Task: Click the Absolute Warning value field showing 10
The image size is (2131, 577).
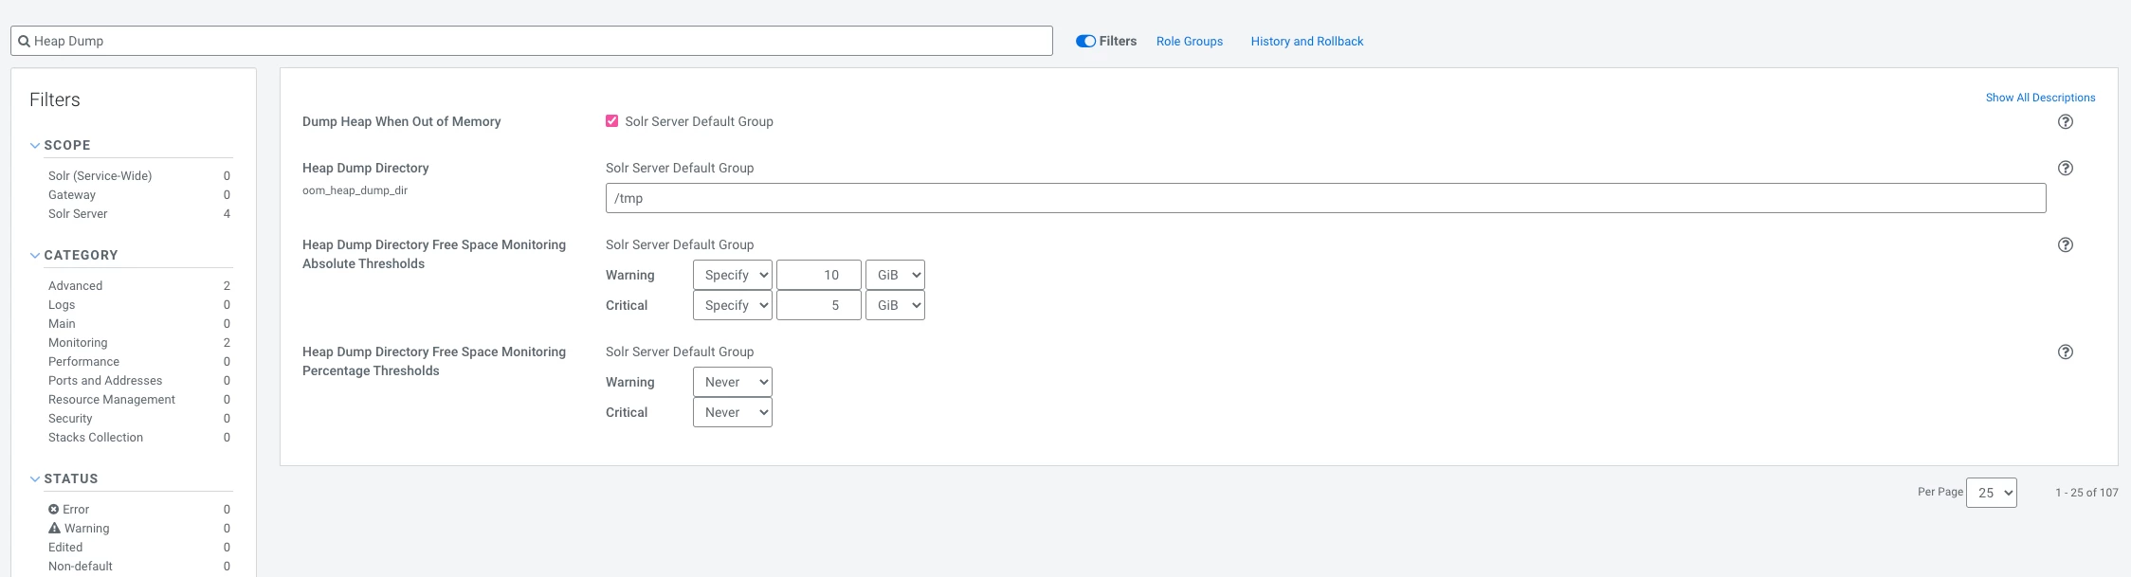Action: (819, 275)
